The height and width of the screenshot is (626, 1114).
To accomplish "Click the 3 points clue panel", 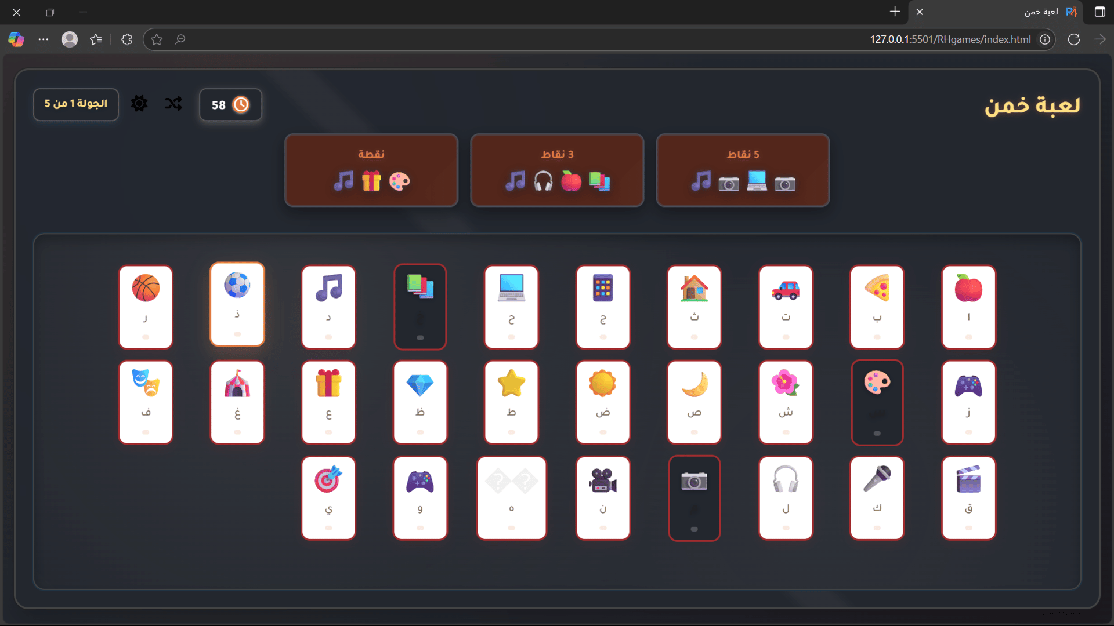I will [557, 170].
